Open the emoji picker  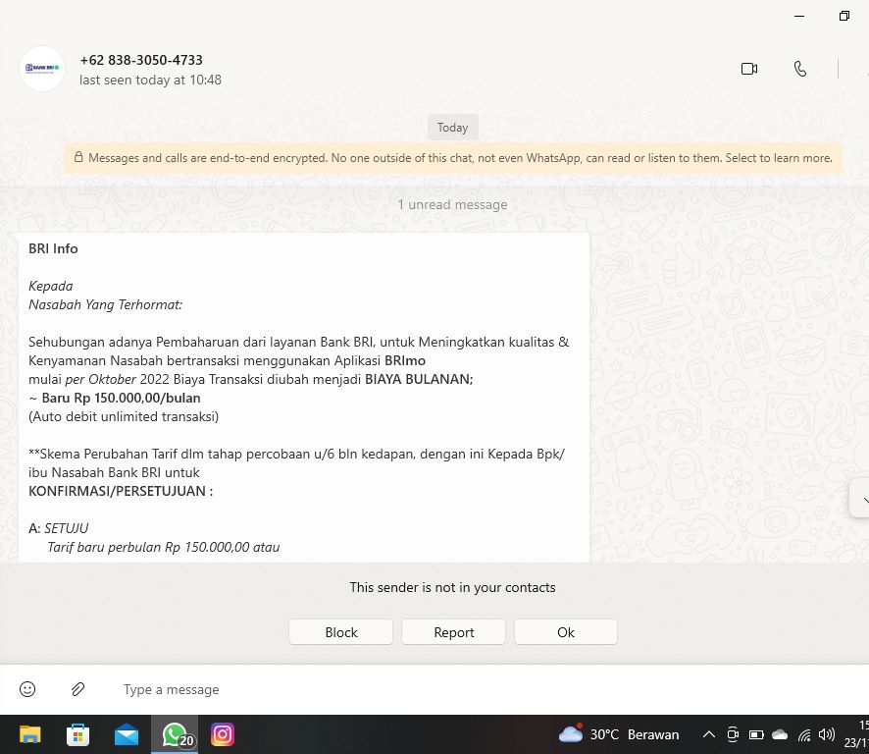[x=27, y=689]
